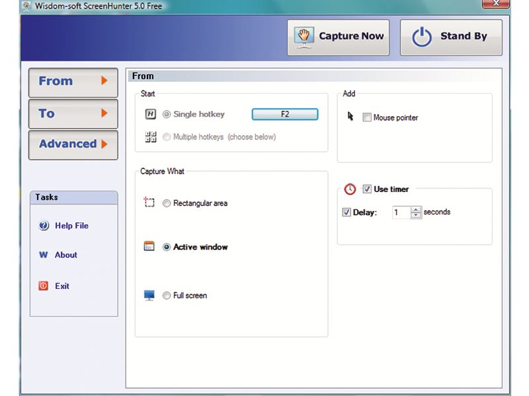Toggle the Delay checkbox
Viewport: 529px width, 396px height.
(346, 212)
